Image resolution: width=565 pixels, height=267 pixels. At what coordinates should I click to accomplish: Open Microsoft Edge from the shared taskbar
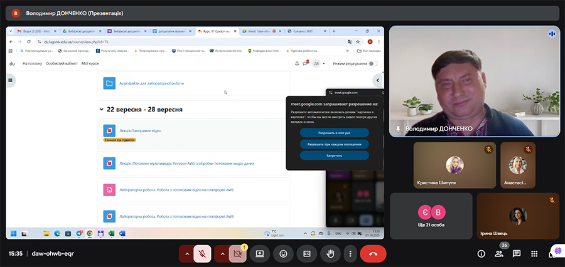[x=57, y=234]
